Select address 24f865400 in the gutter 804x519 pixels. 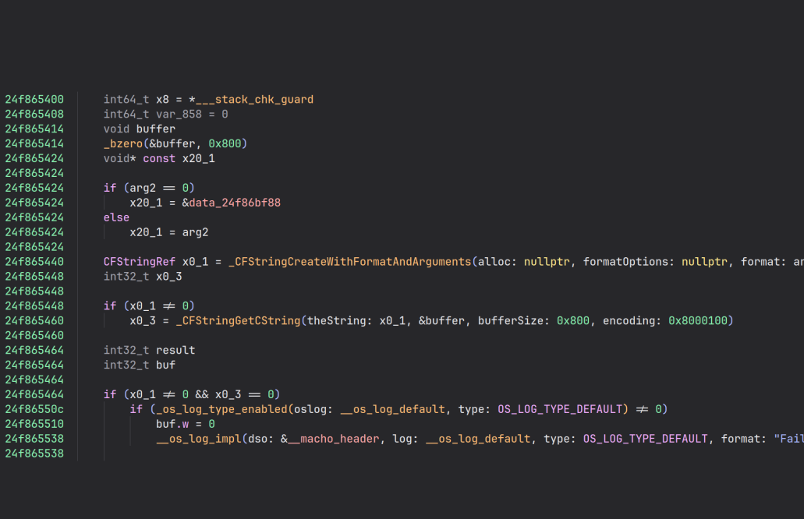pos(34,100)
